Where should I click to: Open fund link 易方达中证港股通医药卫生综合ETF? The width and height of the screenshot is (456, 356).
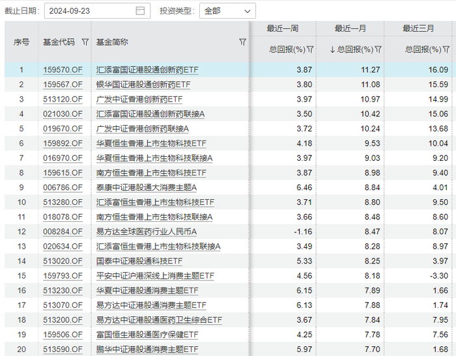[x=159, y=320]
